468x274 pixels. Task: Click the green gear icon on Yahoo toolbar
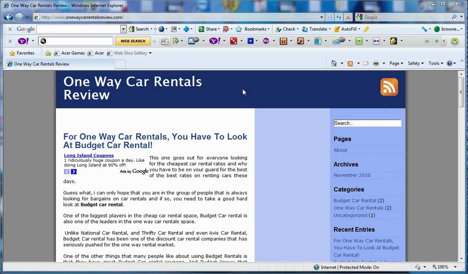[454, 41]
